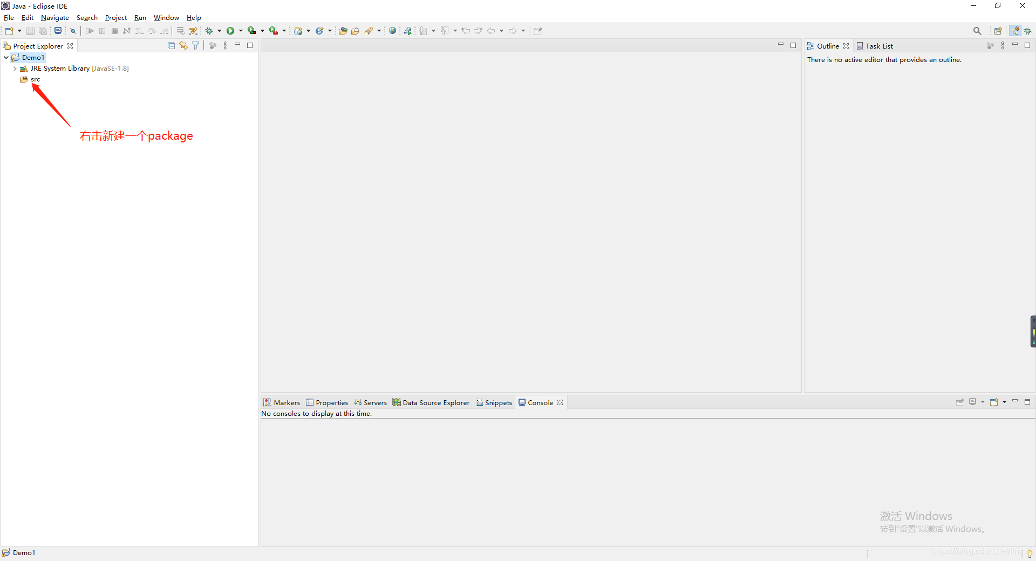Close the Console tab

tap(560, 402)
